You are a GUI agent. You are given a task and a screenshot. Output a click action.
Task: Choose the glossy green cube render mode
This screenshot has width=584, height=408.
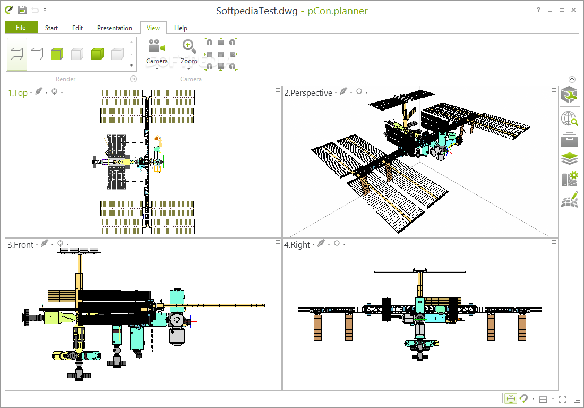click(x=97, y=54)
